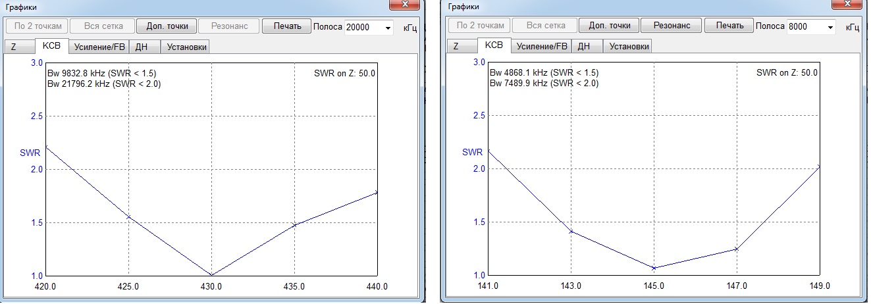Select the КСВ tab above the 141–149 graph
The height and width of the screenshot is (304, 871).
[494, 45]
